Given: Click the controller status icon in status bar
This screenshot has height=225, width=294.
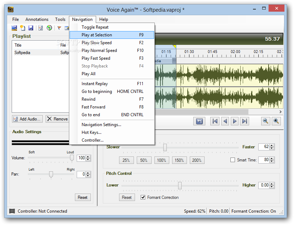Looking at the screenshot, I should (12, 211).
